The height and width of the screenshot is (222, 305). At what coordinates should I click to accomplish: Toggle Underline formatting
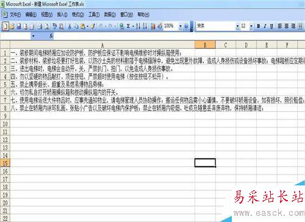(271, 26)
